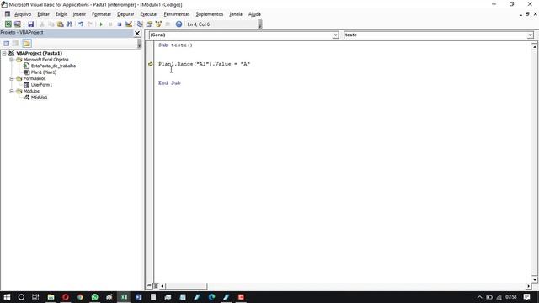
Task: Open the Suplementos menu
Action: click(210, 14)
